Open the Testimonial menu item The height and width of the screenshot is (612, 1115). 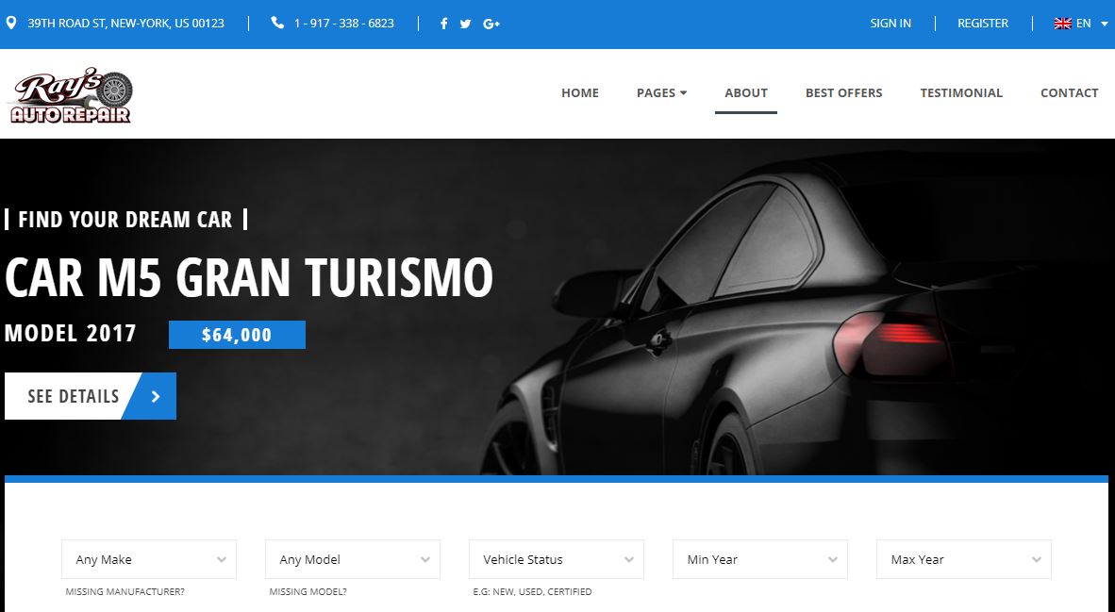click(x=961, y=92)
